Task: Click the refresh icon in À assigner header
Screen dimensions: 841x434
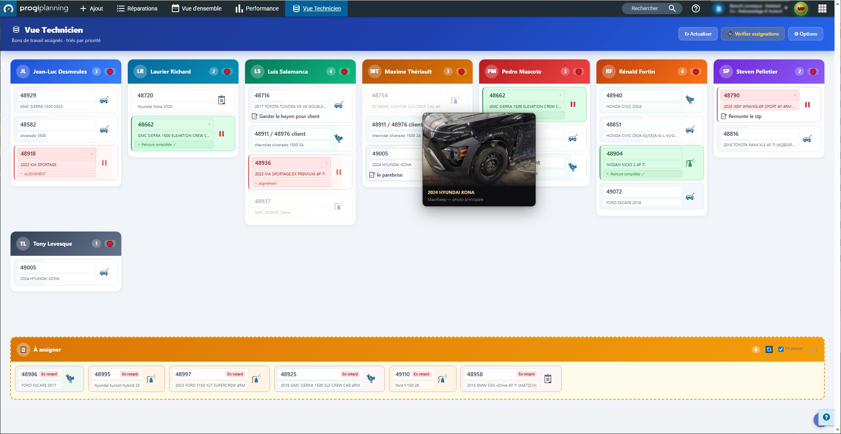Action: tap(769, 350)
